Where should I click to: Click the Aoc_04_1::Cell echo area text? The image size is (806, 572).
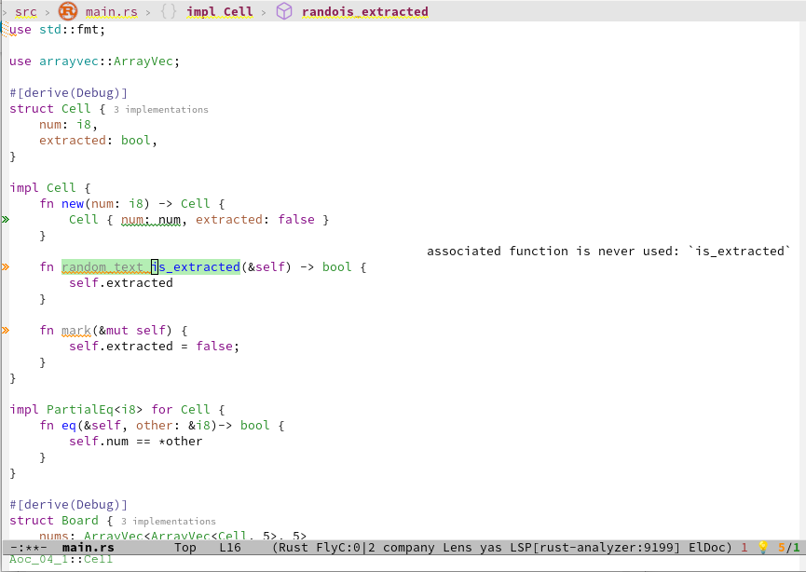coord(61,559)
